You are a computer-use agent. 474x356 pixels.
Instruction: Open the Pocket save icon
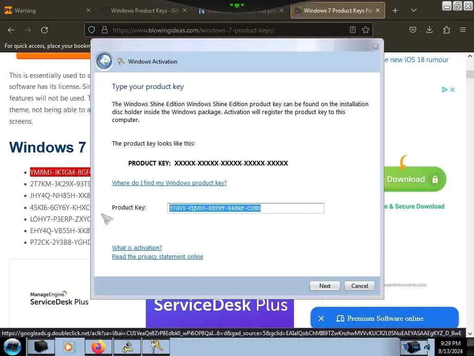click(x=412, y=30)
